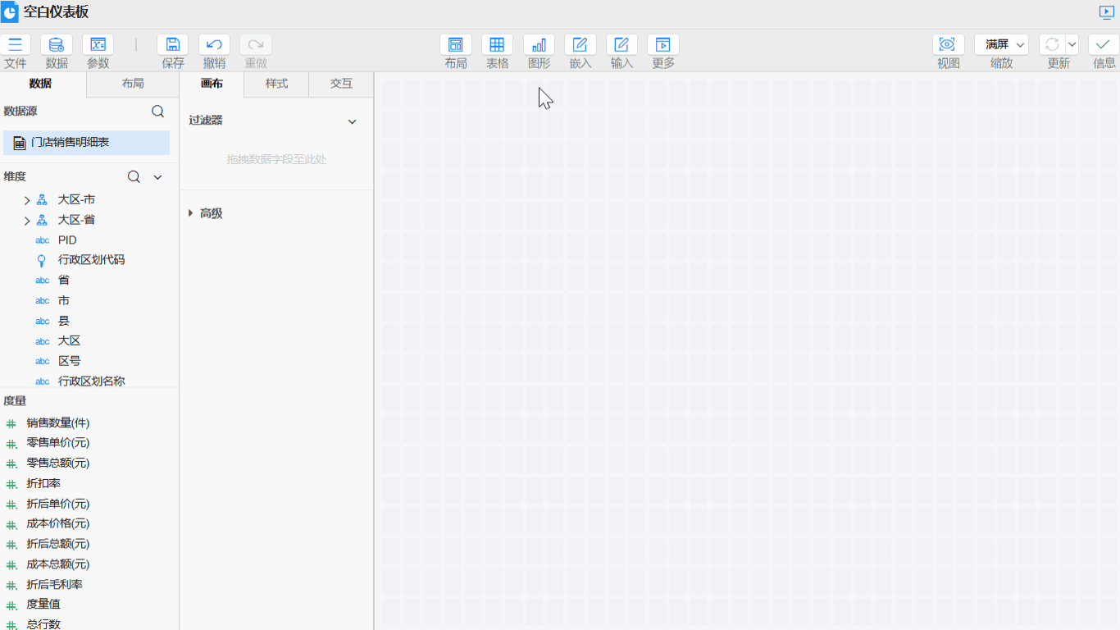This screenshot has height=630, width=1120.
Task: Save the dashboard with 保存
Action: [173, 45]
